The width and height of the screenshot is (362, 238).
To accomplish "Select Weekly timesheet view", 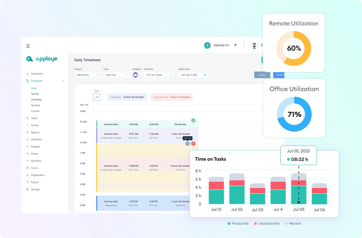I will 35,94.
